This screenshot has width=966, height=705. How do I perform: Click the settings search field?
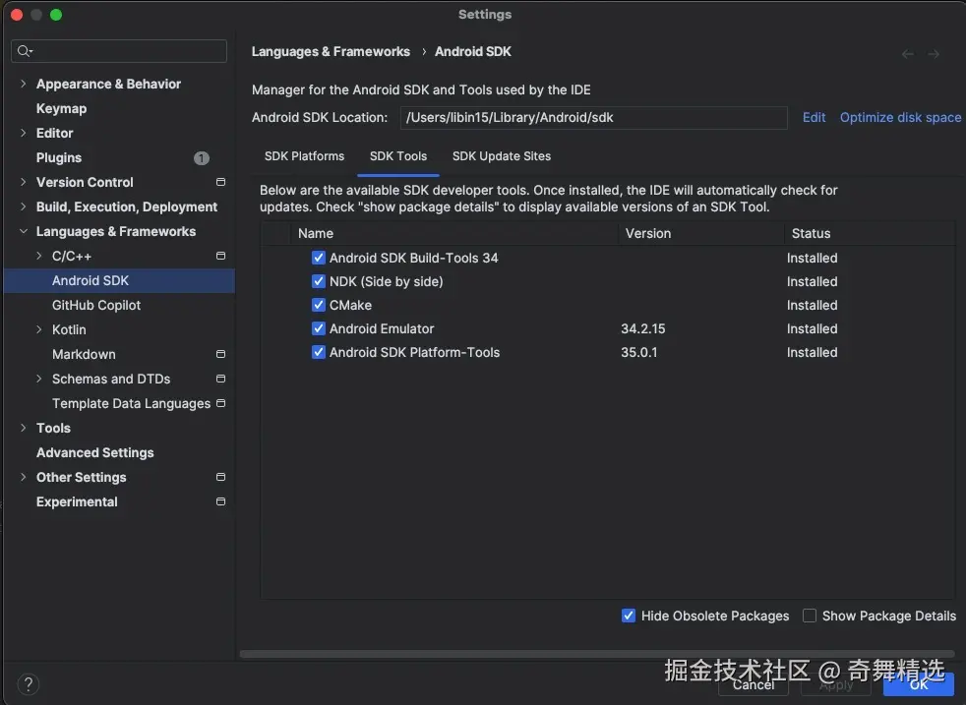coord(119,51)
